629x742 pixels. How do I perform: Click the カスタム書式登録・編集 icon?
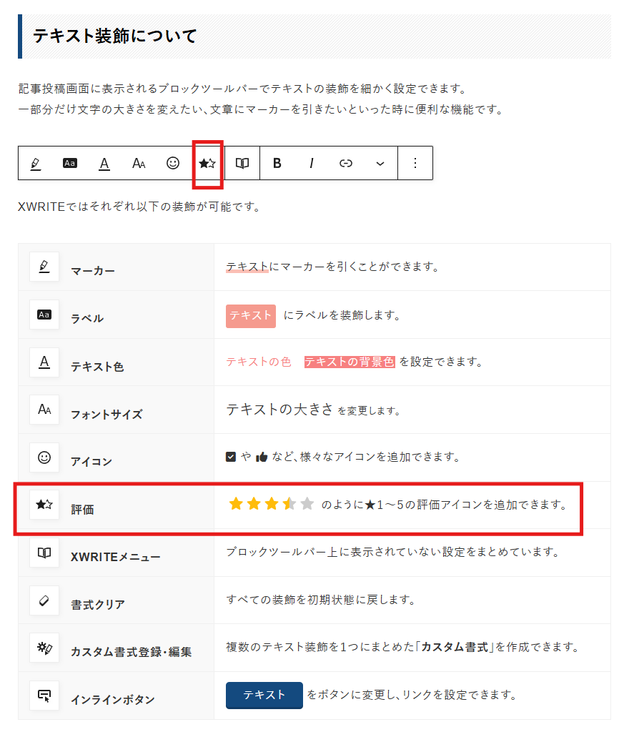click(44, 648)
